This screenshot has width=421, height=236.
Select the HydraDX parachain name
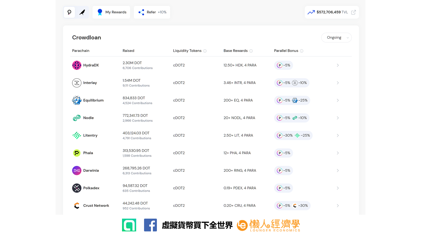(x=91, y=65)
